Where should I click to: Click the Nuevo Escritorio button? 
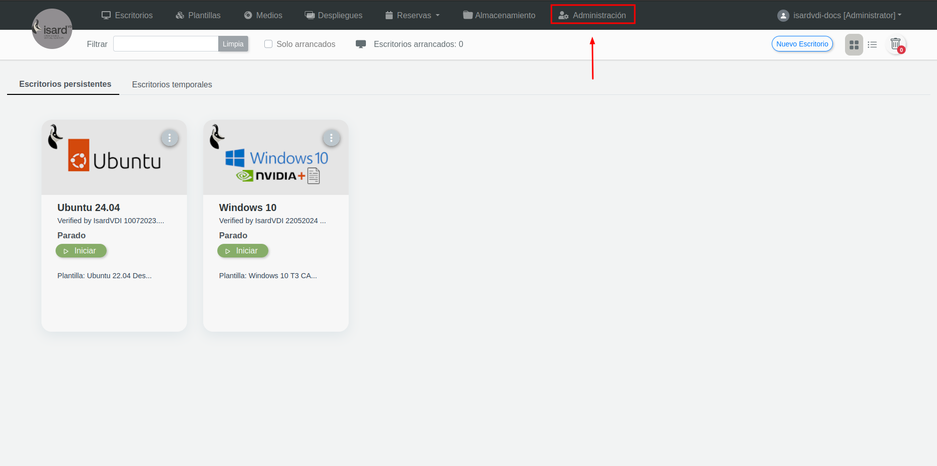click(802, 44)
